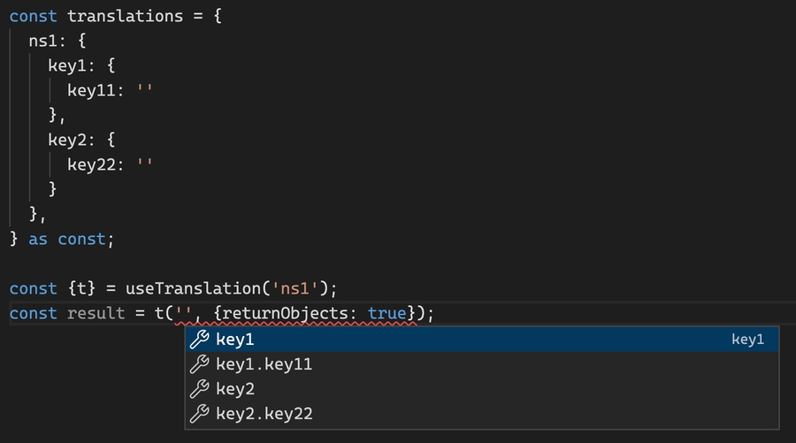Click the true value after returnObjects
This screenshot has height=443, width=796.
pos(387,313)
